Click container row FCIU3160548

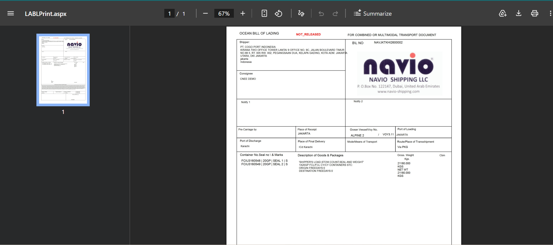click(264, 161)
